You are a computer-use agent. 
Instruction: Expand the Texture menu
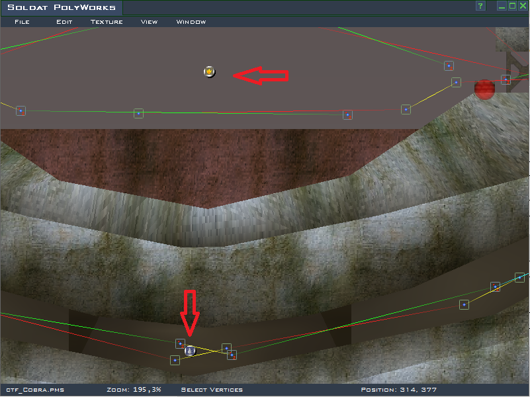pyautogui.click(x=107, y=22)
